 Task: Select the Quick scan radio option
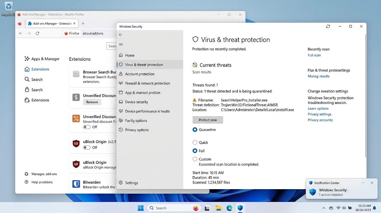pos(195,142)
